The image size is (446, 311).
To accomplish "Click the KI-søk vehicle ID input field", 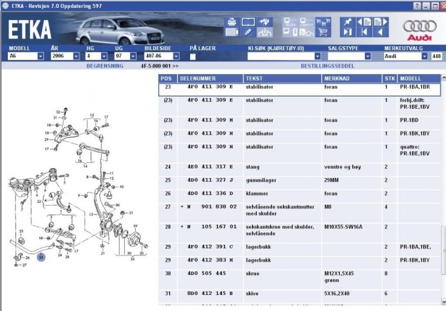I will pyautogui.click(x=280, y=56).
